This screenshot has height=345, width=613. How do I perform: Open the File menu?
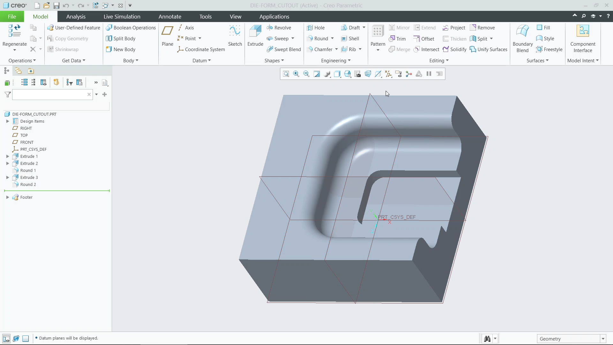click(12, 17)
